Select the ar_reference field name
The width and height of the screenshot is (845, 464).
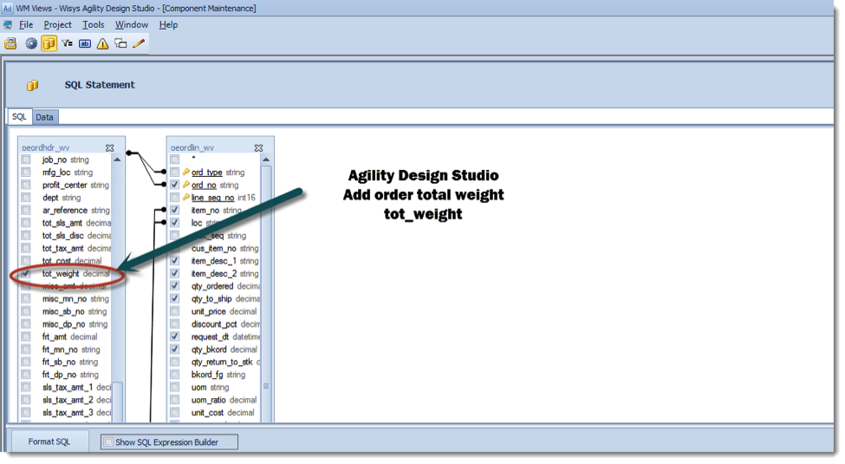pos(65,211)
